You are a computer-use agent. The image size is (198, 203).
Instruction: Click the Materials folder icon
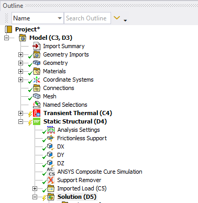[x=37, y=71]
